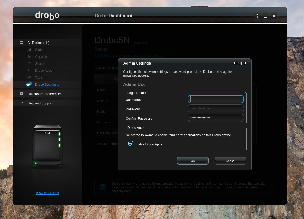Viewport: 304px width, 219px height.
Task: Collapse the All Drobos tree section
Action: pyautogui.click(x=22, y=43)
